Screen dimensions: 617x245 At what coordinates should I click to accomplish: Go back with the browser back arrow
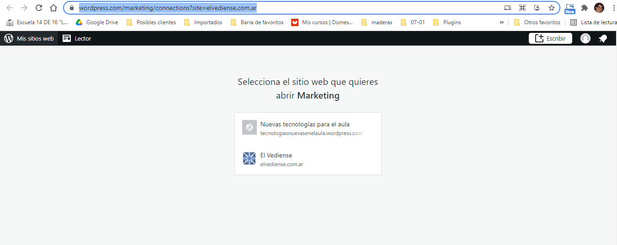coord(10,8)
